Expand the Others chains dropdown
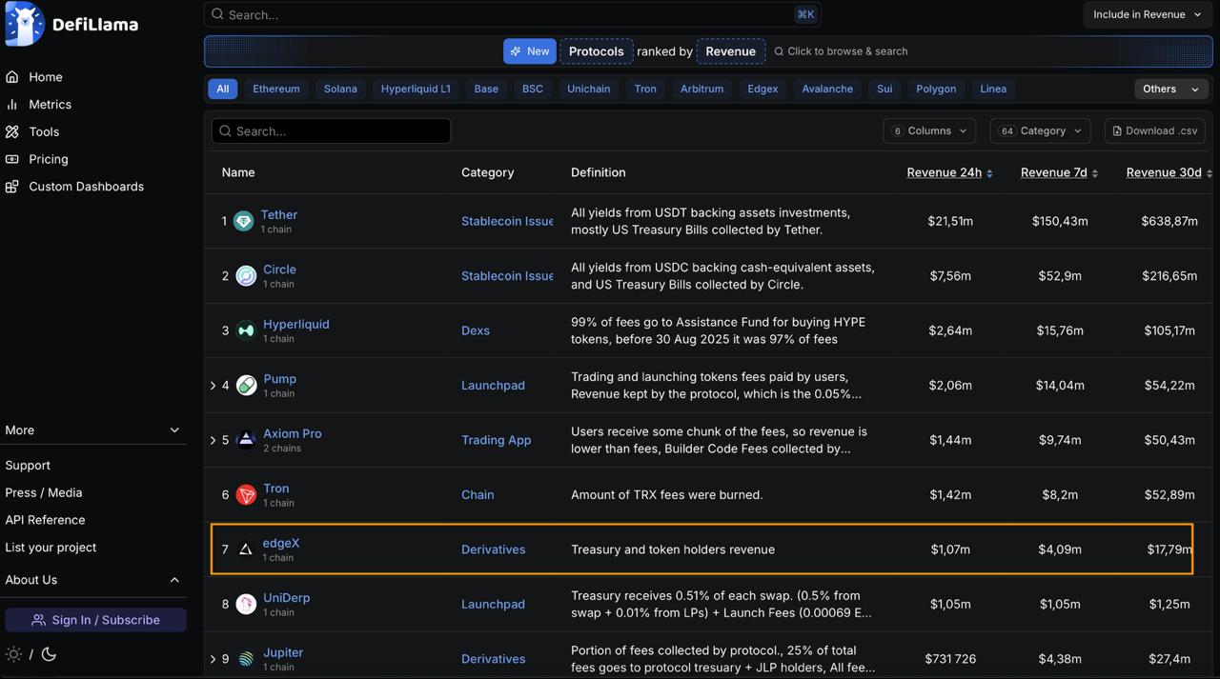1220x679 pixels. [1170, 89]
